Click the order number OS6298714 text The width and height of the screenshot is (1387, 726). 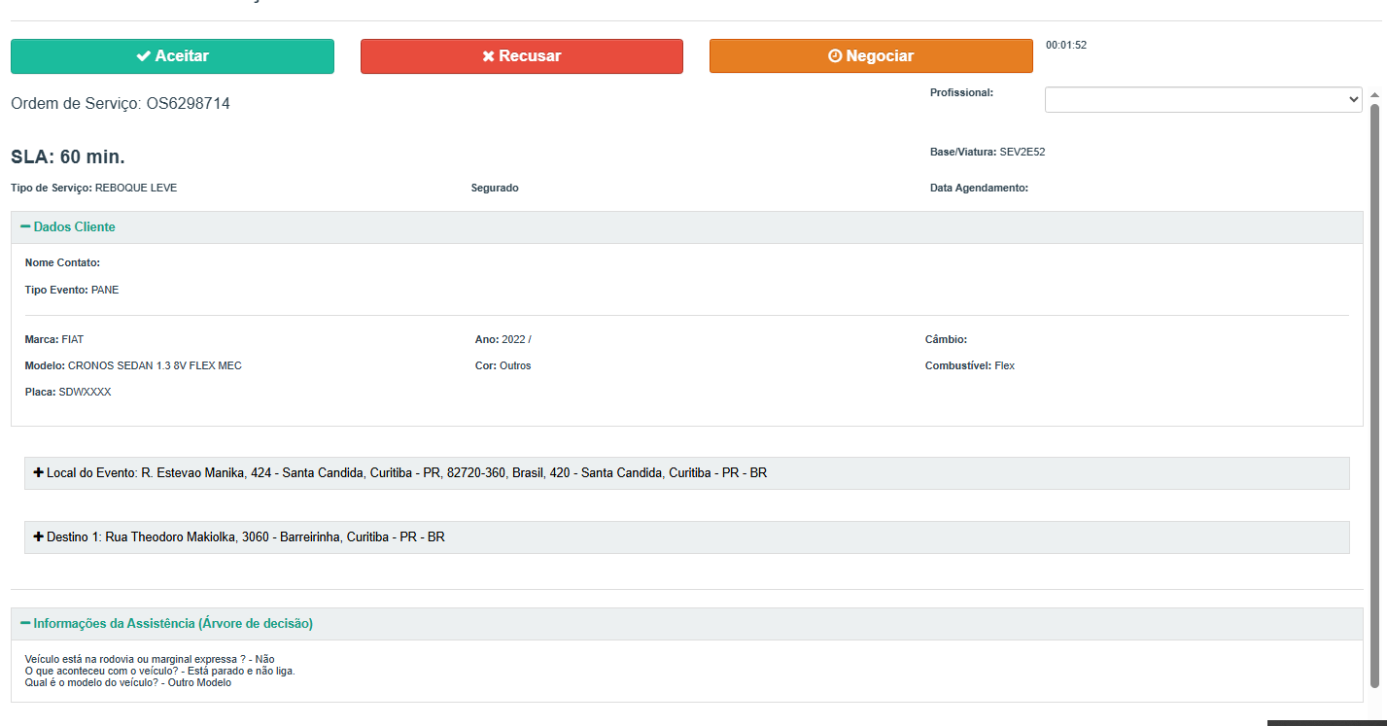pos(189,103)
